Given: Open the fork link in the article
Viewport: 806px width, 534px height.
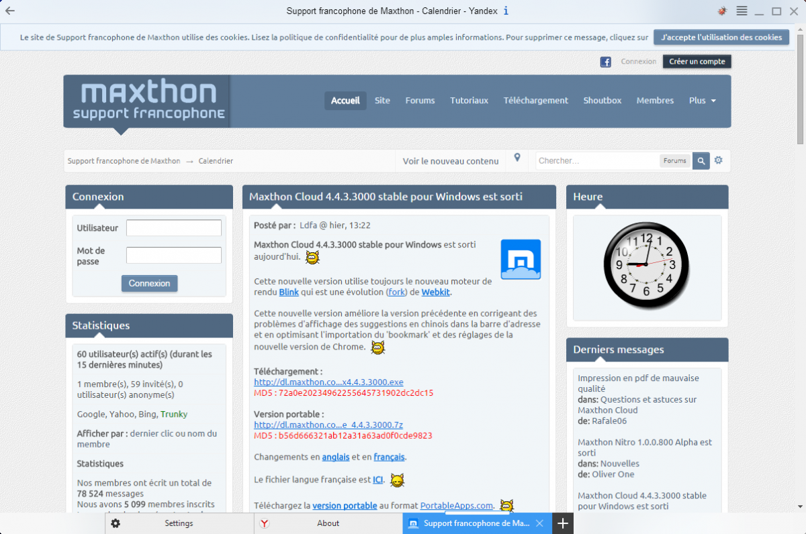Looking at the screenshot, I should [x=396, y=292].
